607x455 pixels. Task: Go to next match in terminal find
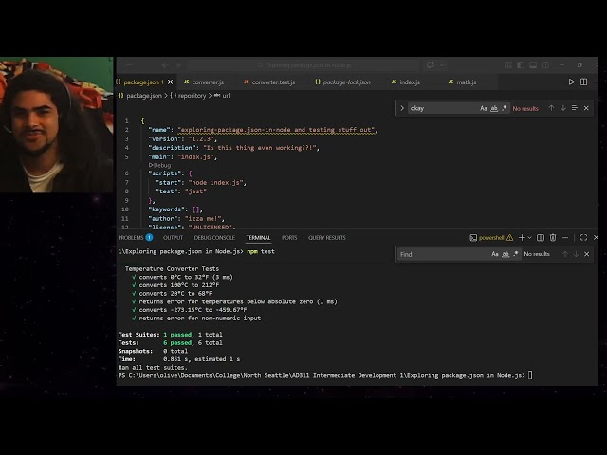click(576, 254)
